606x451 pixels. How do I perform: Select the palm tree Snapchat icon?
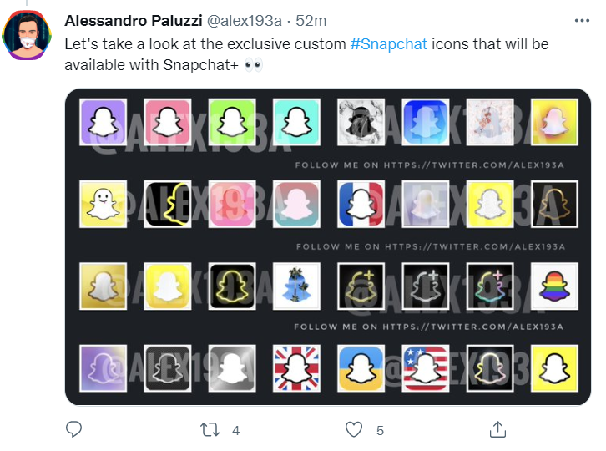point(297,287)
